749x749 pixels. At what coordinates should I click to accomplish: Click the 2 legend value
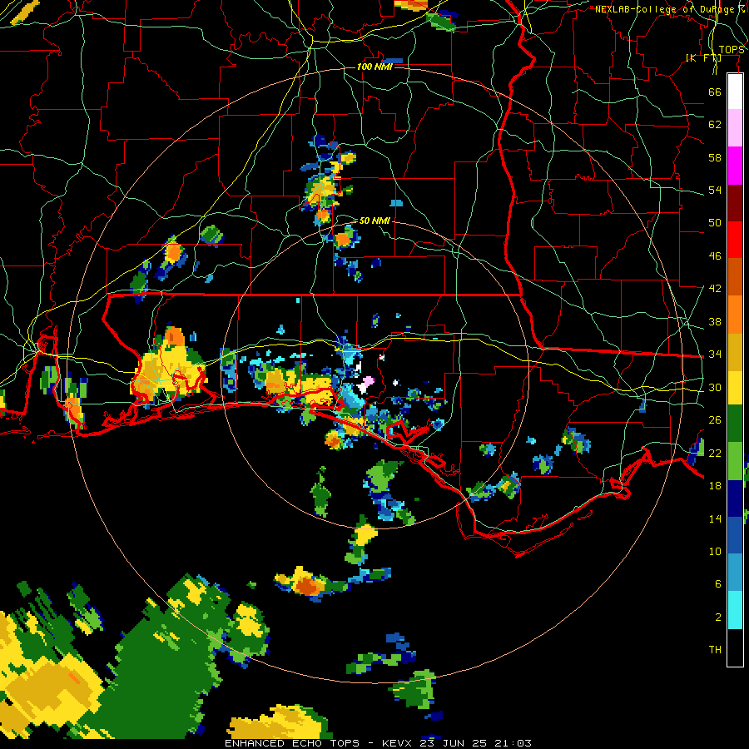tap(718, 618)
